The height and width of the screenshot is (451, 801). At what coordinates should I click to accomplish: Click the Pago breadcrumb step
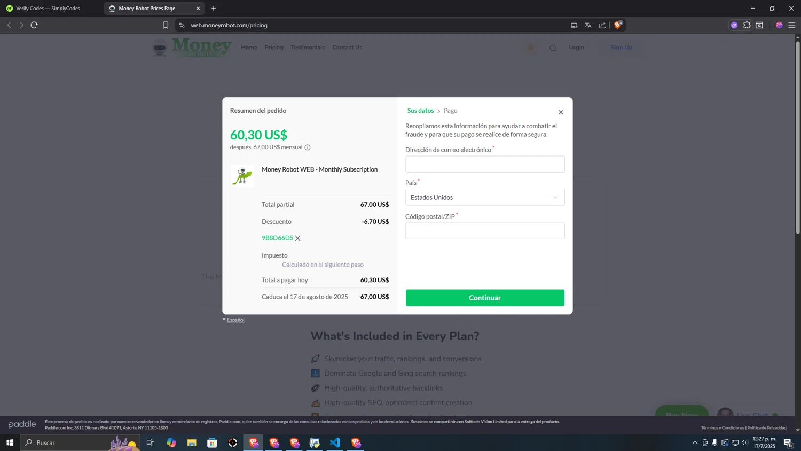pos(451,111)
